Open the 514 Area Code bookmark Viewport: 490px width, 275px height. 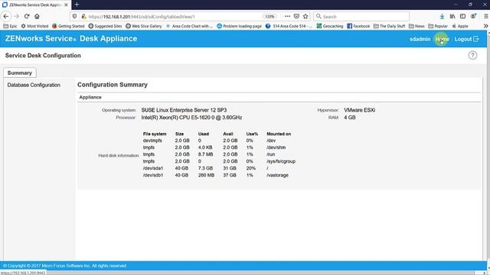click(x=289, y=26)
